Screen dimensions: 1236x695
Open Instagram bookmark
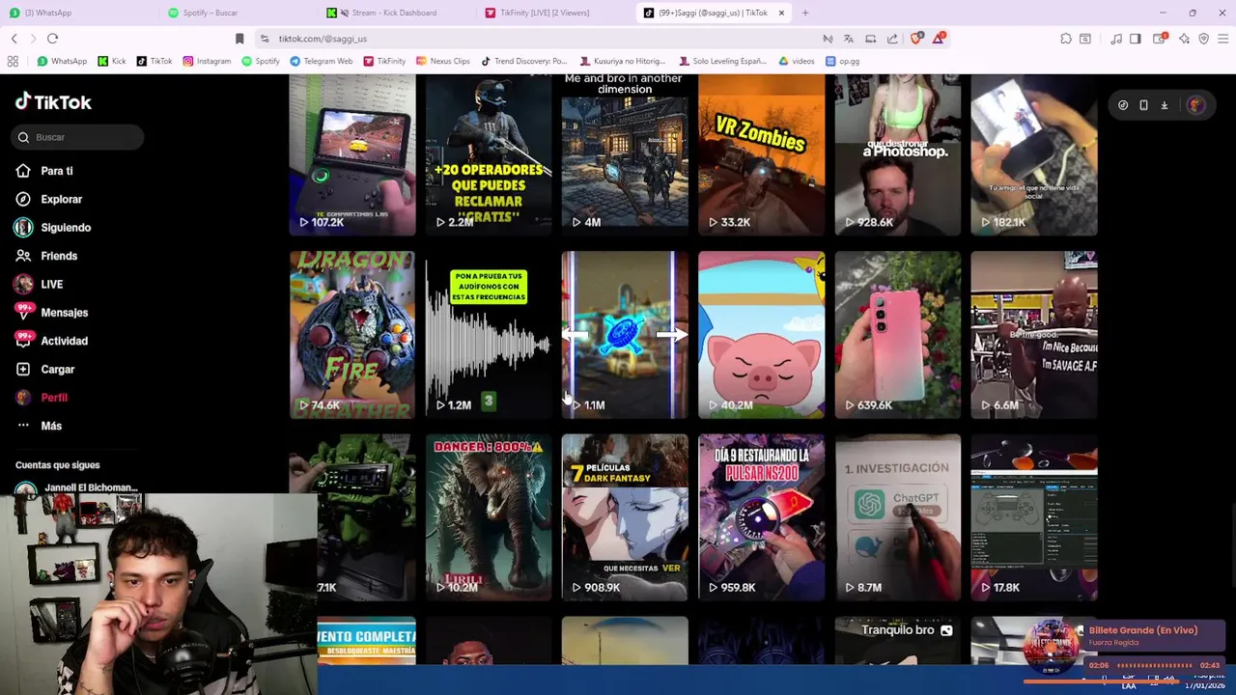click(207, 61)
